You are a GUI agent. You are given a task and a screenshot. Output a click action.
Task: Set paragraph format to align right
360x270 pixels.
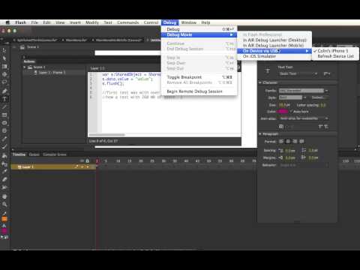295,142
